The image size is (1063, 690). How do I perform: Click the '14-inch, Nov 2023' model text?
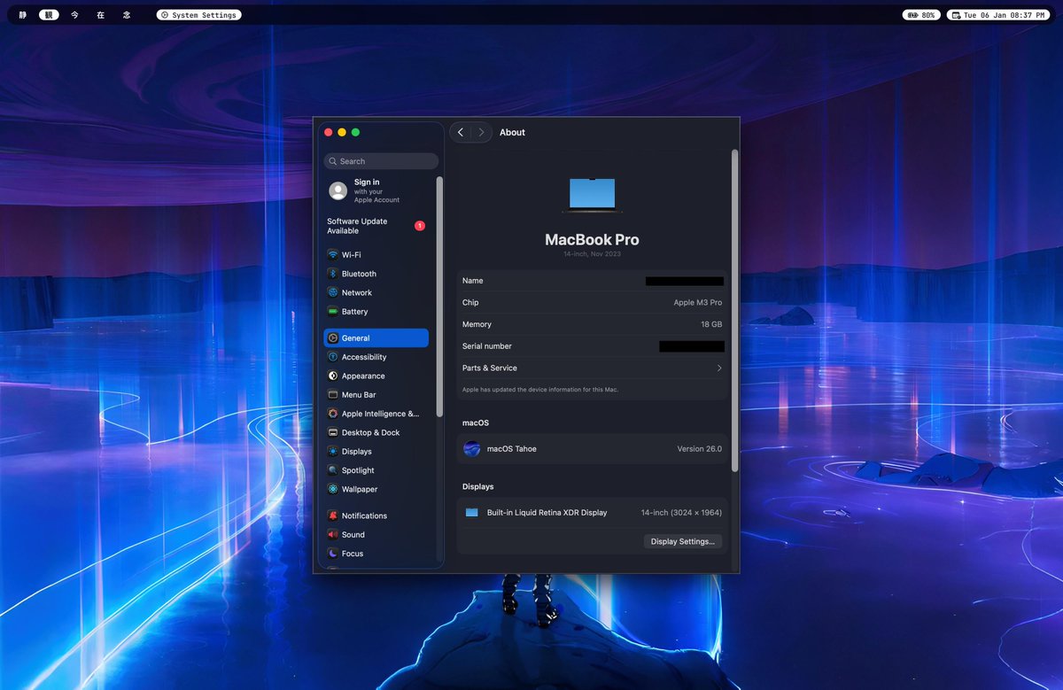point(592,254)
